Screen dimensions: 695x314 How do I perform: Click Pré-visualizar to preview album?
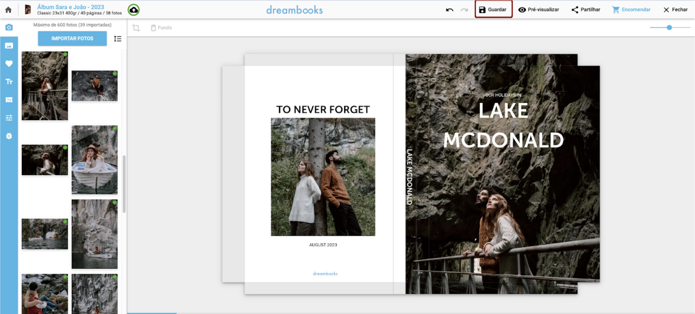click(538, 10)
